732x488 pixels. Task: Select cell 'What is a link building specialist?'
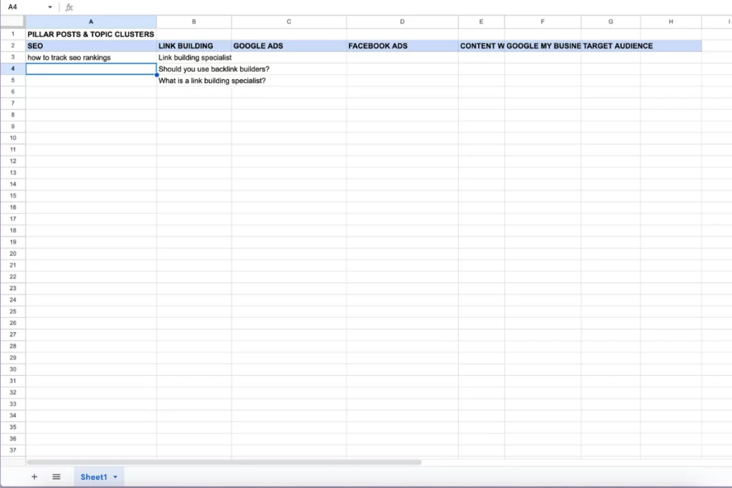tap(194, 81)
